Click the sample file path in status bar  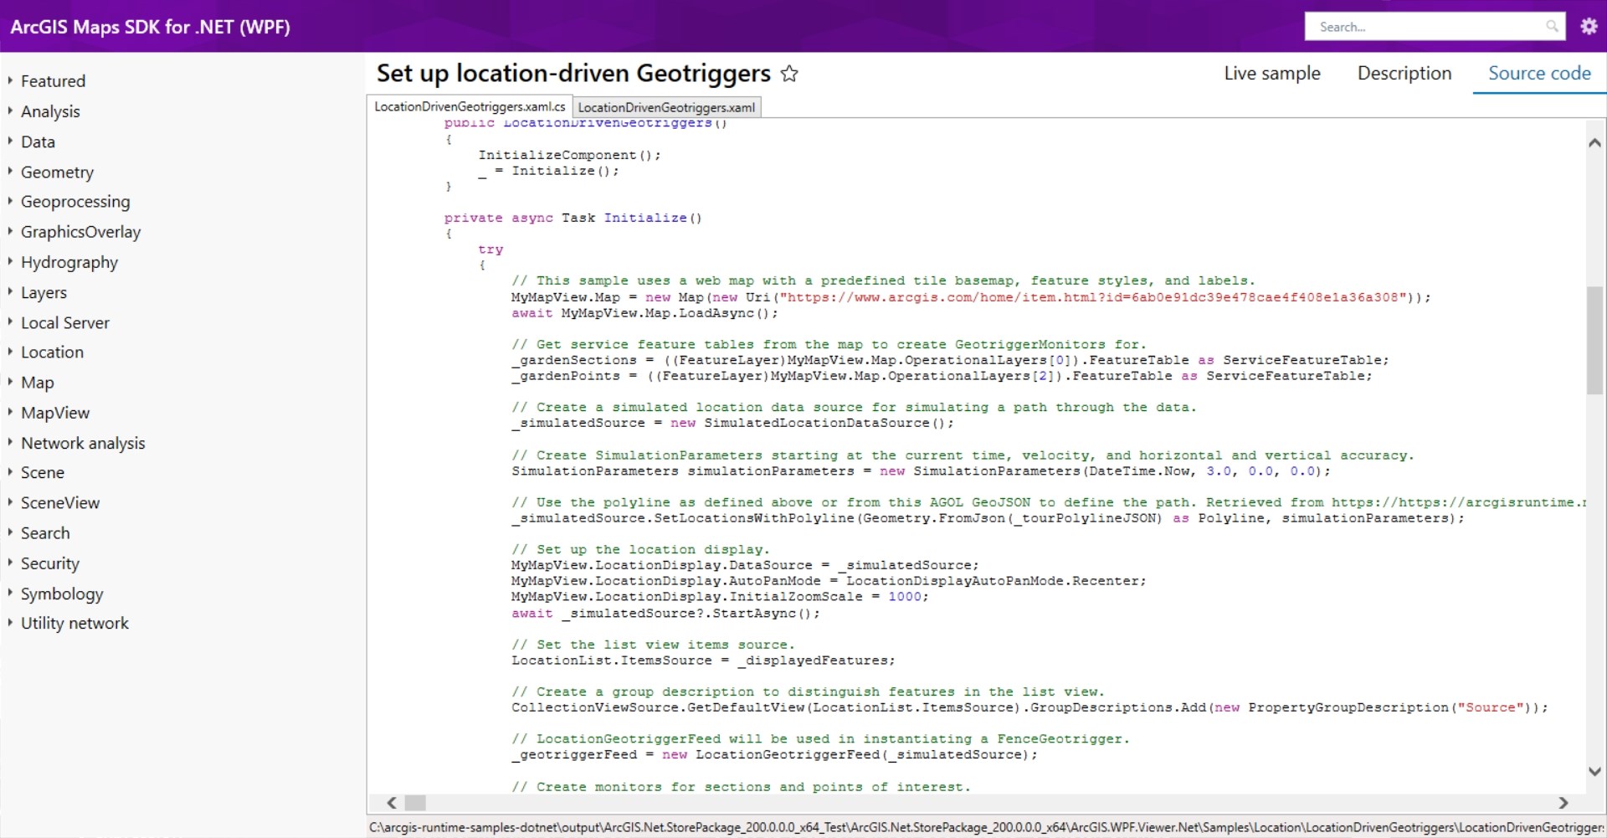tap(986, 827)
